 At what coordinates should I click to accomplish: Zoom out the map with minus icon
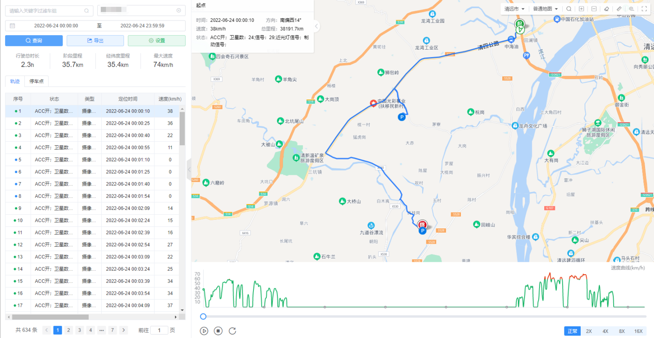594,9
